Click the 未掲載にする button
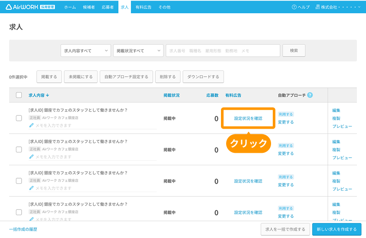The height and width of the screenshot is (238, 366). [81, 77]
